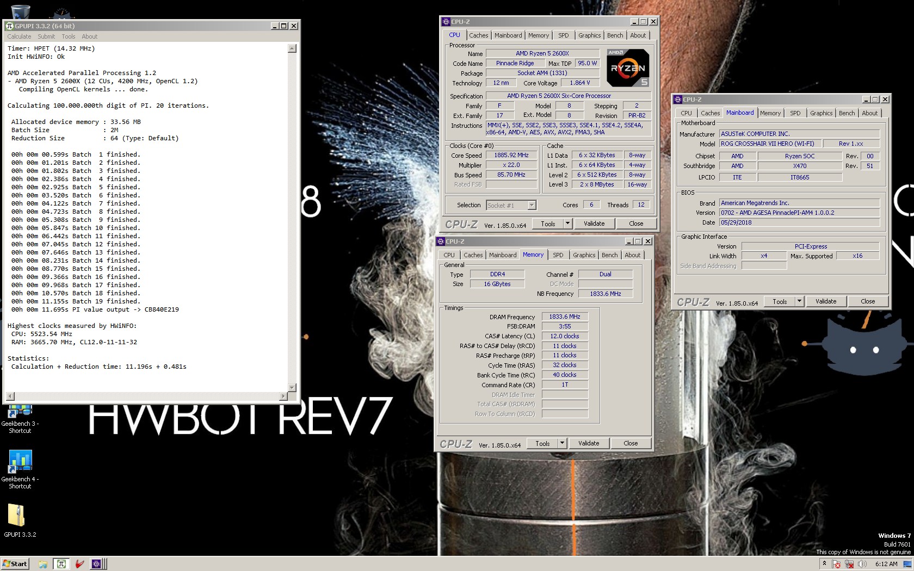Viewport: 914px width, 571px height.
Task: Switch to Memory tab in top CPU-Z
Action: (x=539, y=35)
